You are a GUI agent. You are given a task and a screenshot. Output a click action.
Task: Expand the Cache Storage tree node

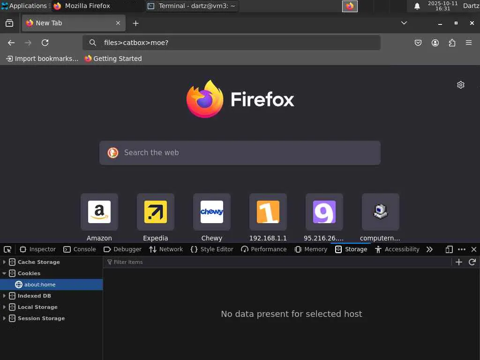[x=4, y=262]
